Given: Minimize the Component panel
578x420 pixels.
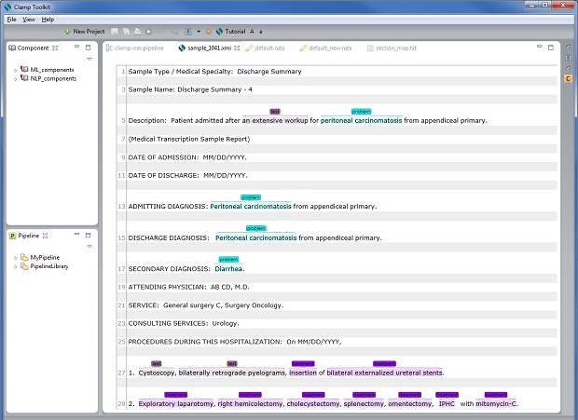Looking at the screenshot, I should click(76, 47).
